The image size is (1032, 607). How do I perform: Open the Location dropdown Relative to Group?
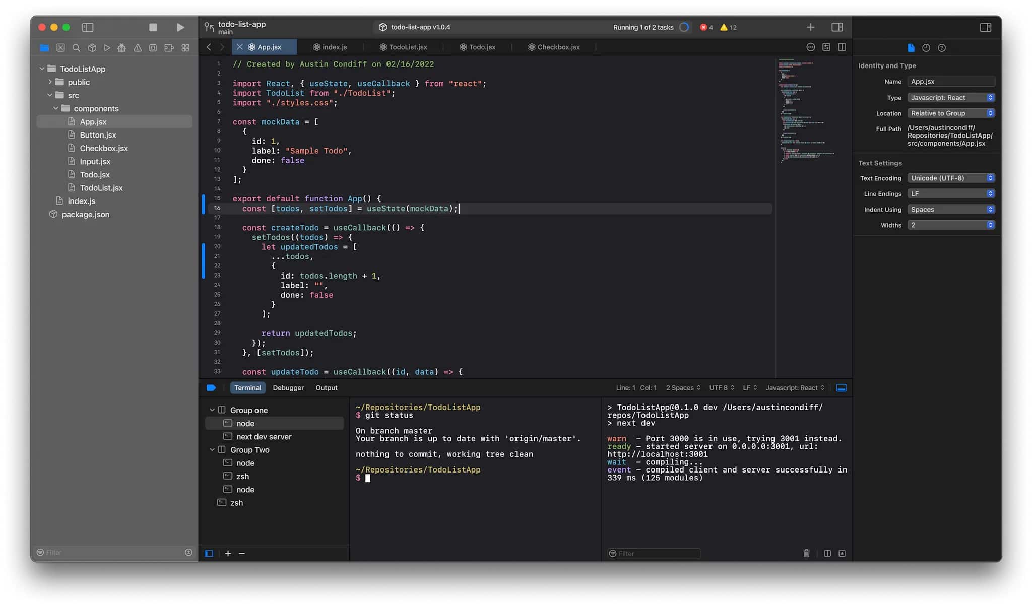click(951, 113)
